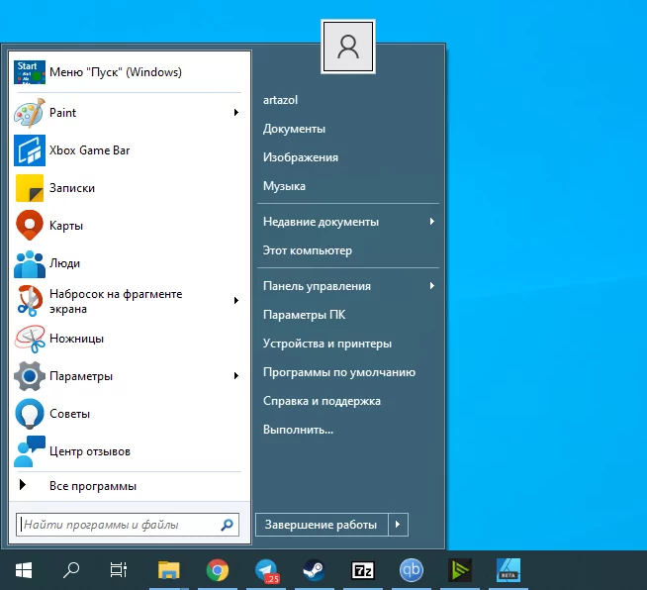Expand the Paint submenu arrow

point(236,113)
